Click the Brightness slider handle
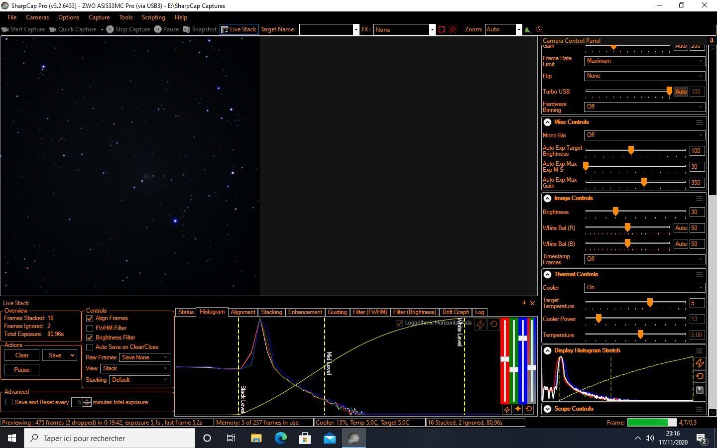The width and height of the screenshot is (717, 448). coord(615,212)
